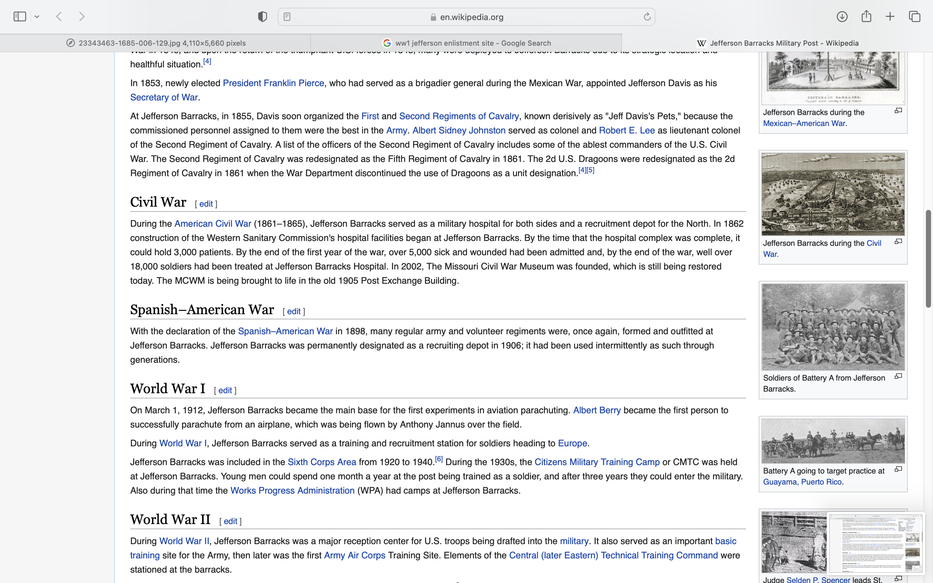The width and height of the screenshot is (933, 583).
Task: Open the sidebar tab group dropdown chevron
Action: (37, 17)
